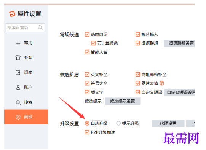This screenshot has height=150, width=206.
Task: Select the 常用 monitor icon
Action: tap(18, 43)
